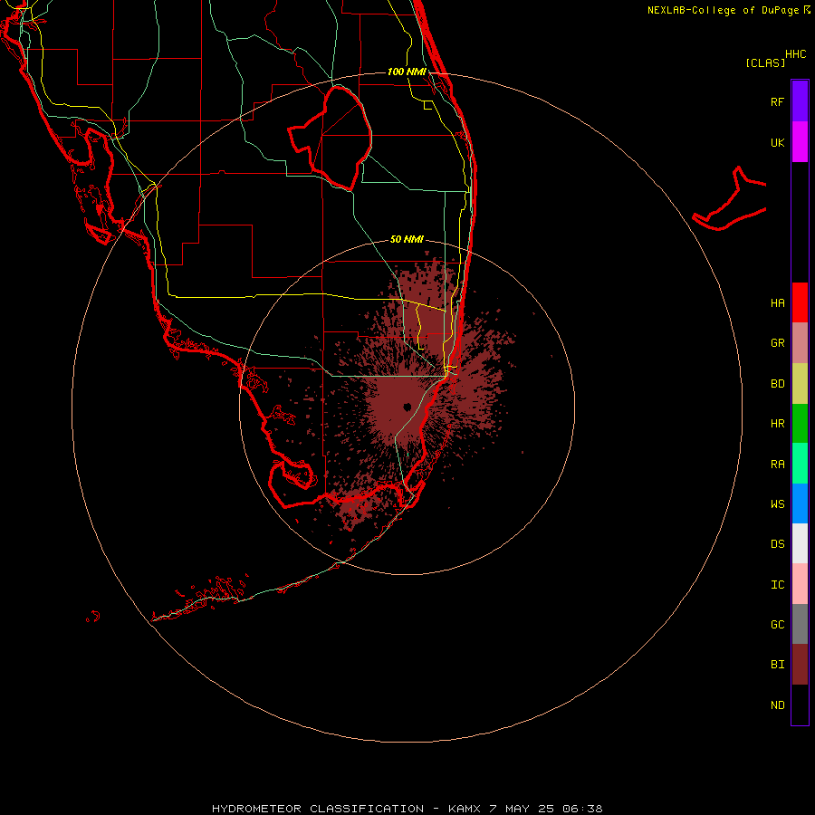This screenshot has width=815, height=815.
Task: Click the 50 NMI range ring label
Action: (x=407, y=239)
